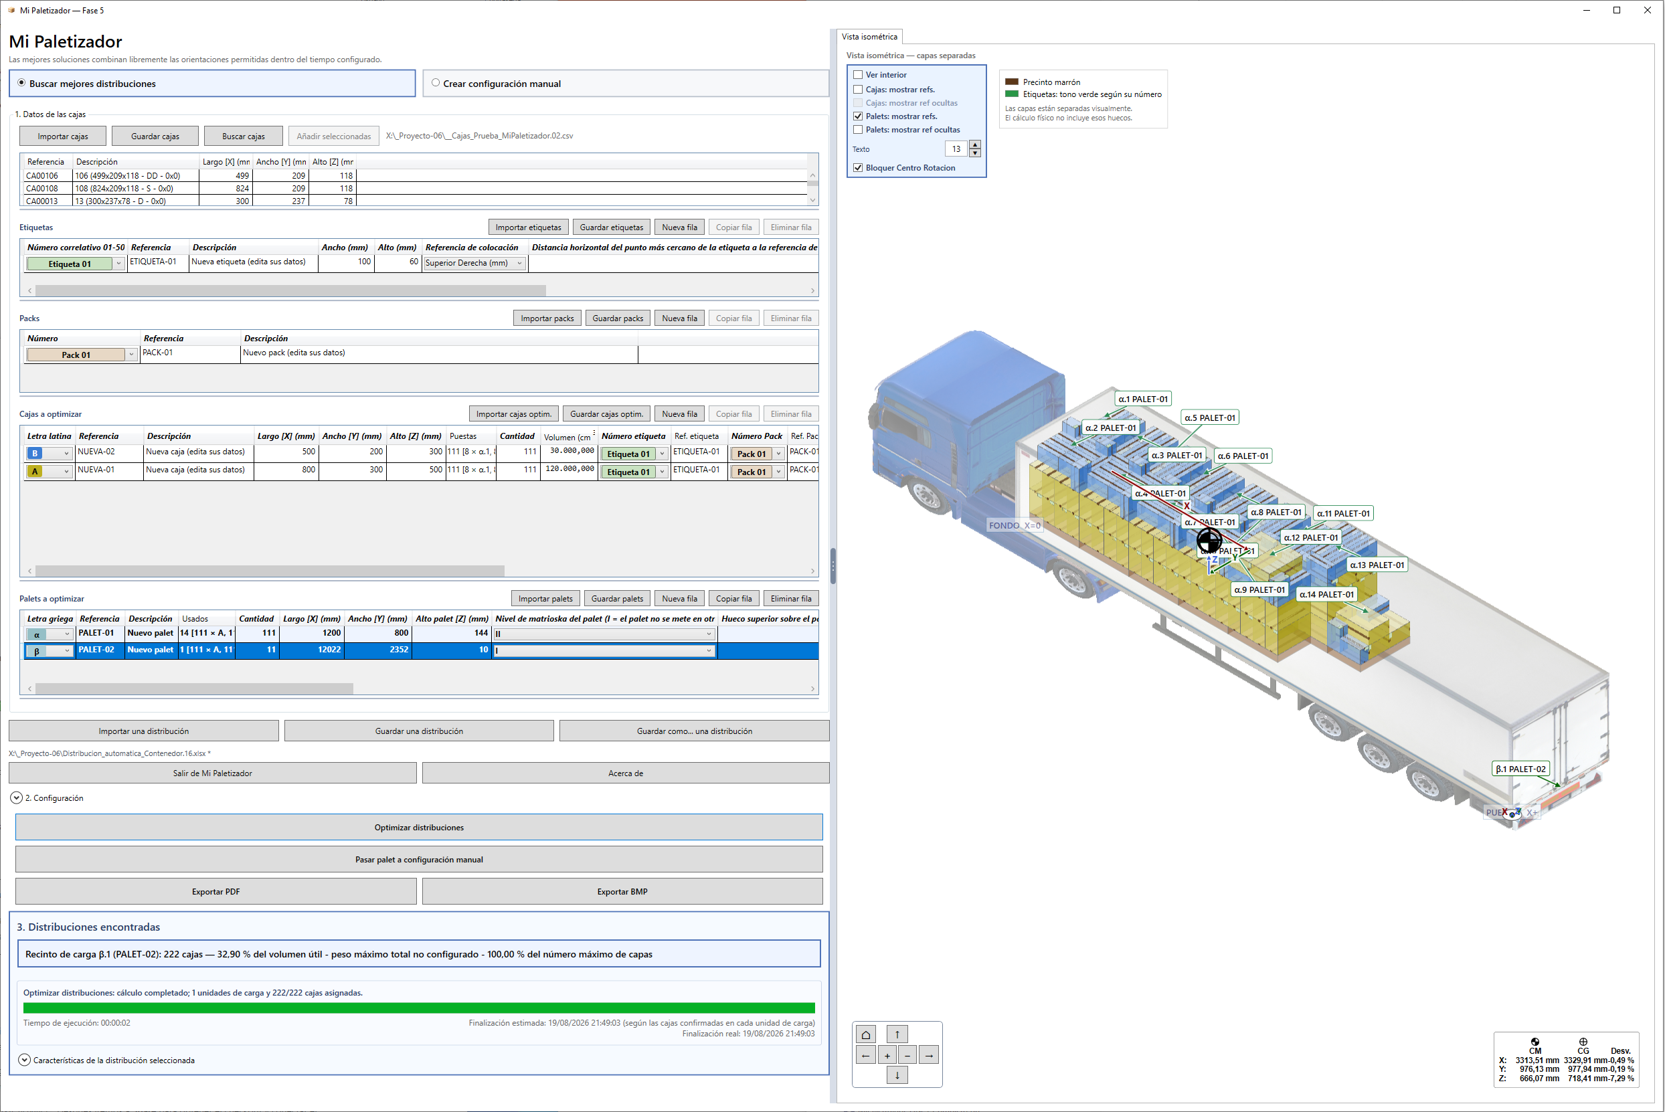This screenshot has height=1112, width=1665.
Task: Collapse the 2. Configuración section chevron
Action: (x=16, y=798)
